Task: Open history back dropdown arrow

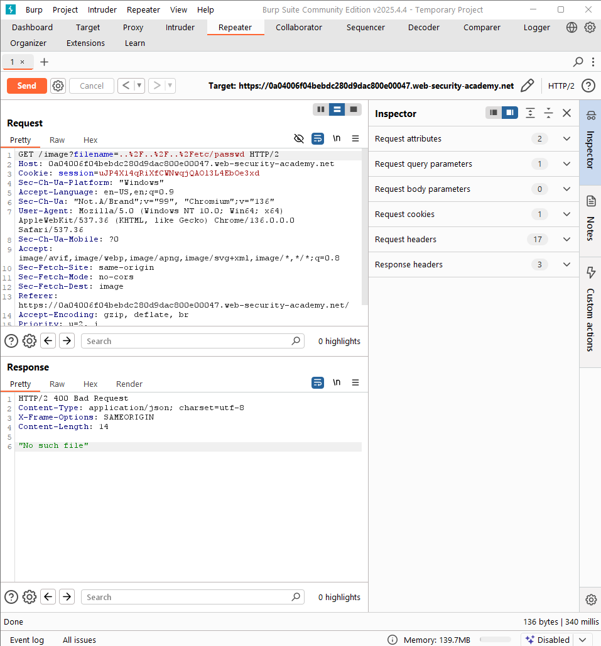Action: point(139,86)
